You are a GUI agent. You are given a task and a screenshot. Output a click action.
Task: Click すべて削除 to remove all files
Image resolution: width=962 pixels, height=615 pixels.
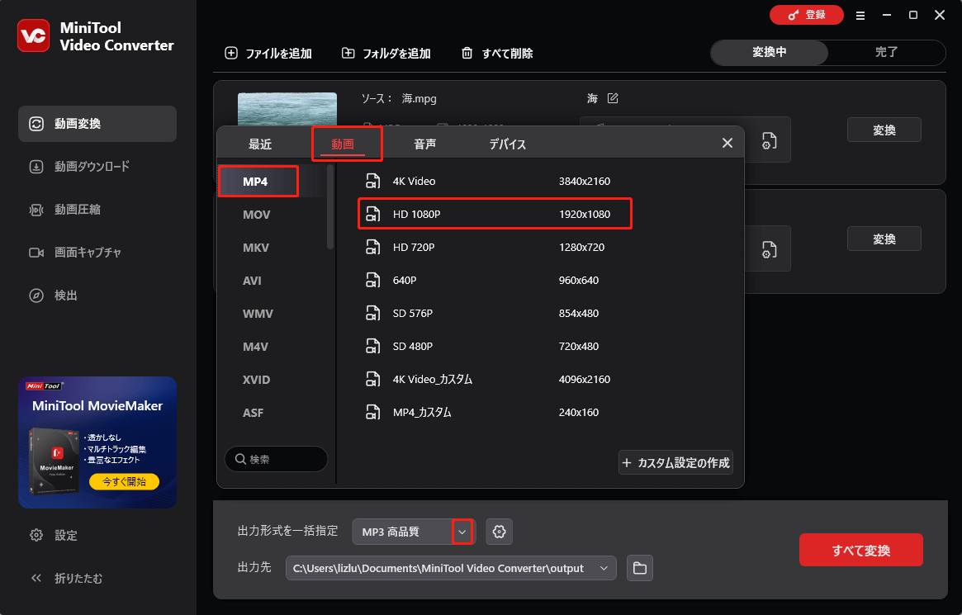[x=497, y=54]
